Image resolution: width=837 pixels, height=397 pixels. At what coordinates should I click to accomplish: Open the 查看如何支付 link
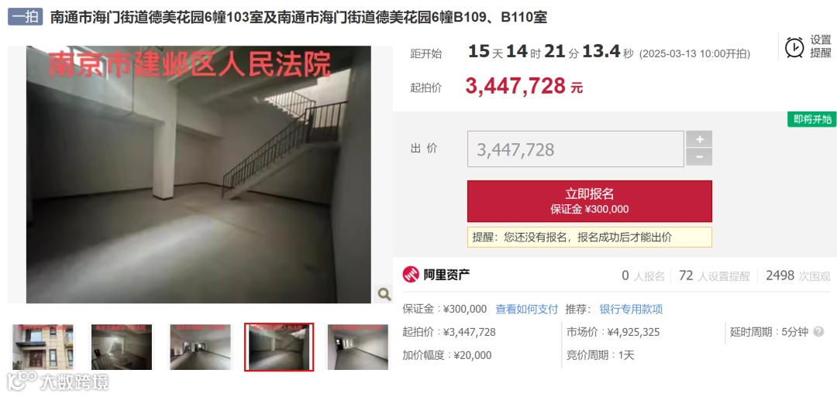point(526,309)
